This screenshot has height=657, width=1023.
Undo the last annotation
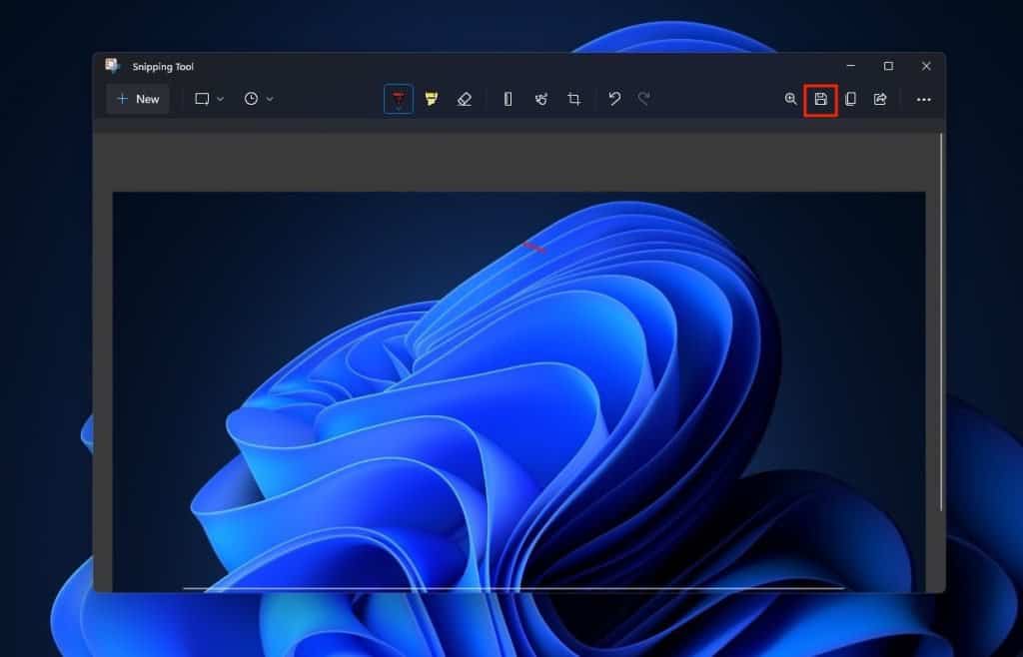614,99
